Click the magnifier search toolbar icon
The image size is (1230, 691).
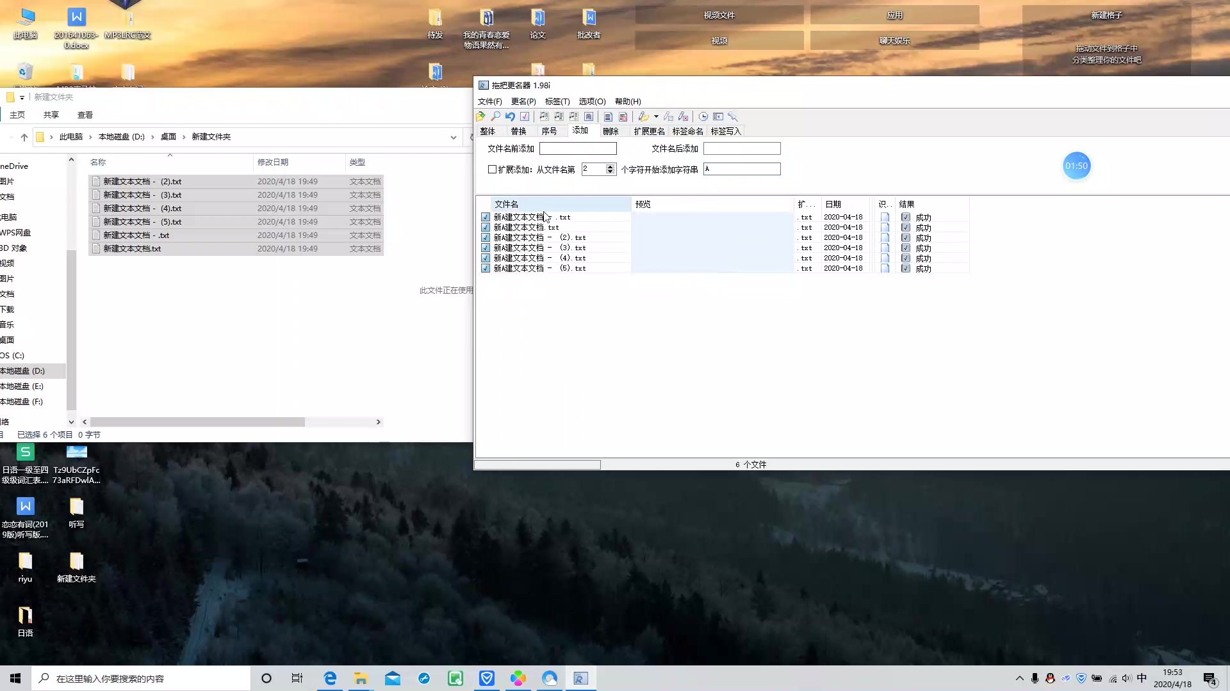[x=495, y=116]
